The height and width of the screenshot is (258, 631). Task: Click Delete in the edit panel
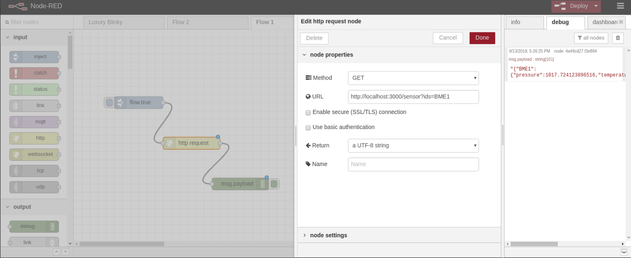click(314, 38)
